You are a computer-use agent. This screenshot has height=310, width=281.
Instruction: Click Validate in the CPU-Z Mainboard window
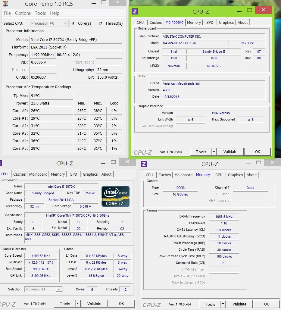pyautogui.click(x=230, y=152)
